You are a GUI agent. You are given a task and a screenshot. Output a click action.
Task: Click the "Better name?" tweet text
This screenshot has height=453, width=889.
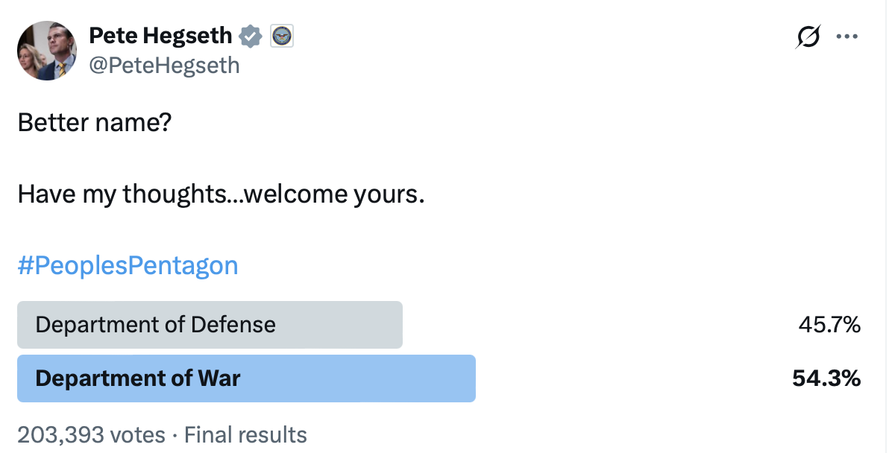[95, 122]
